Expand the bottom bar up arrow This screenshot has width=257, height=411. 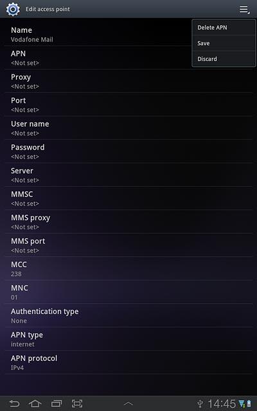point(128,404)
